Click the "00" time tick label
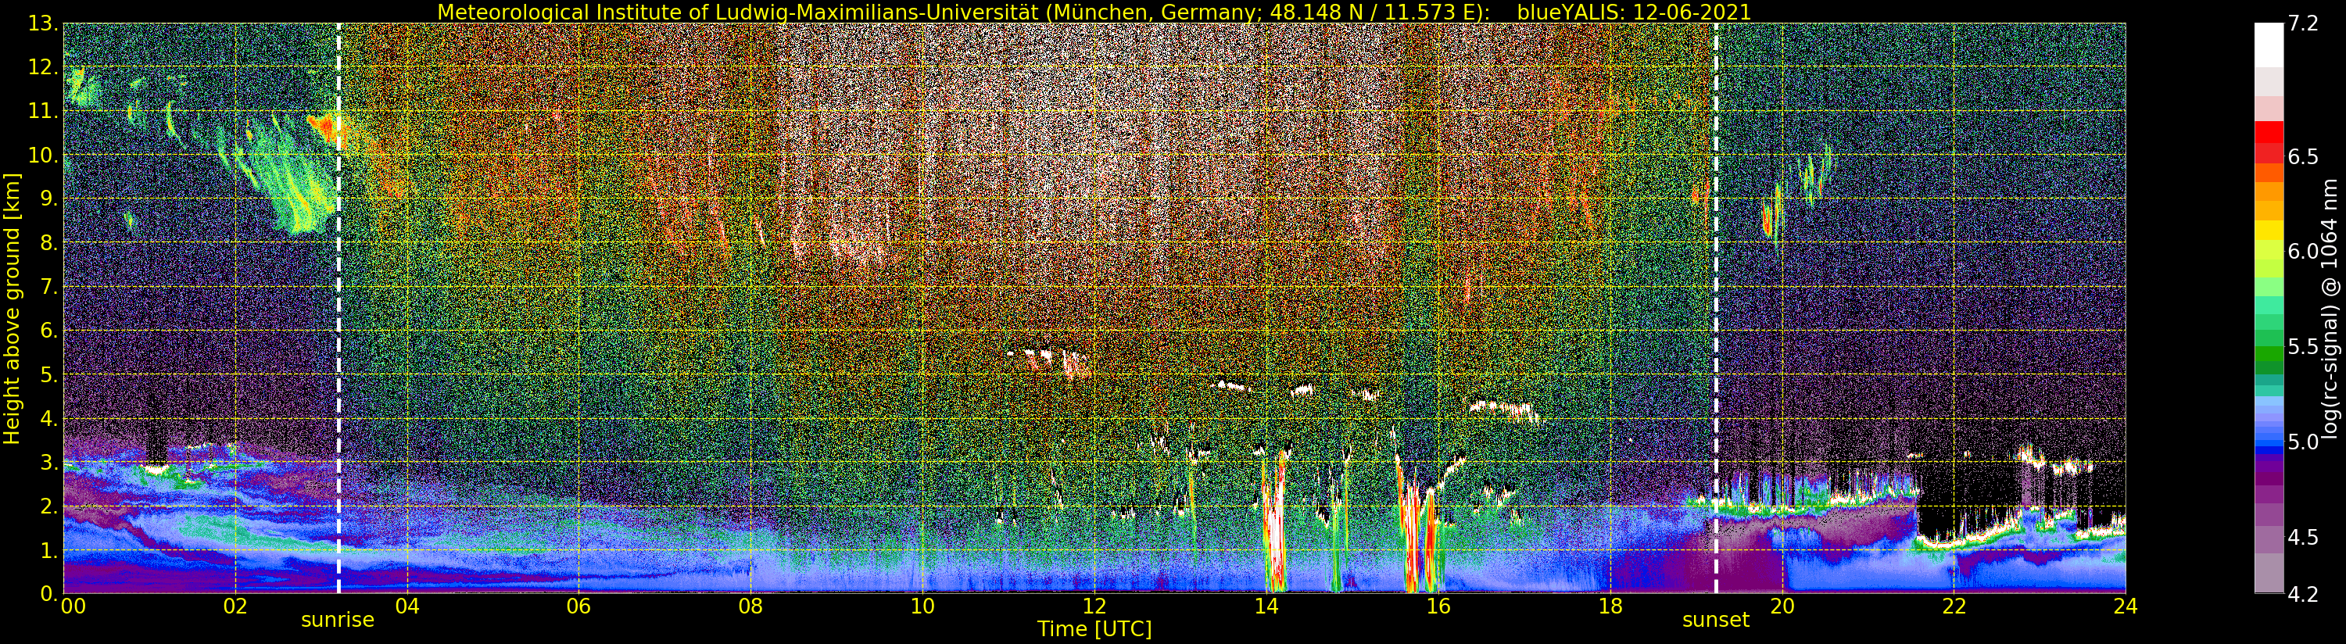Screen dimensions: 2346x644 point(73,606)
